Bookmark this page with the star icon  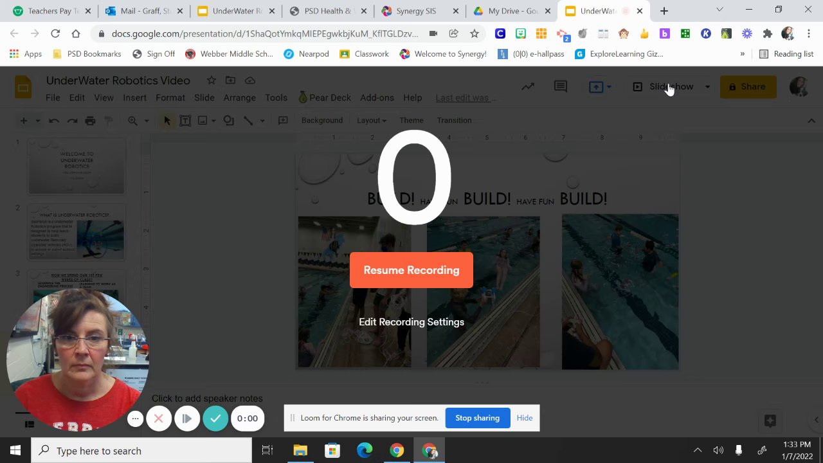click(x=475, y=33)
